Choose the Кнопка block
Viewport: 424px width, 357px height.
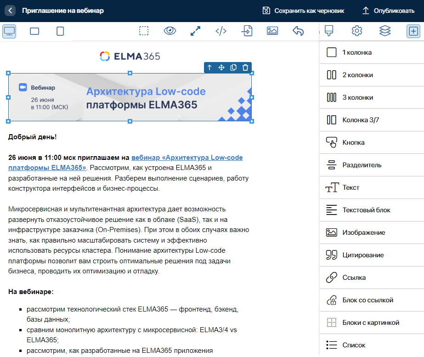tap(372, 142)
